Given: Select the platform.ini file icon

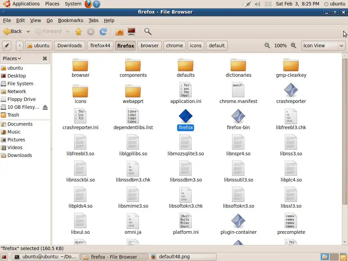Looking at the screenshot, I should click(186, 221).
